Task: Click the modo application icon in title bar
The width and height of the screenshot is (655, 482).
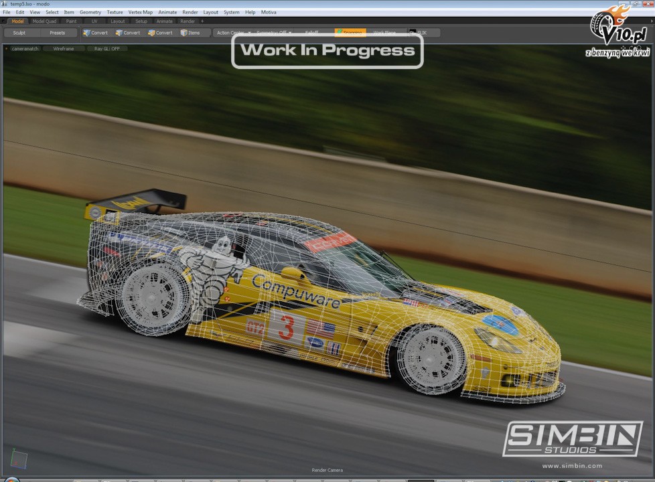Action: [x=5, y=4]
